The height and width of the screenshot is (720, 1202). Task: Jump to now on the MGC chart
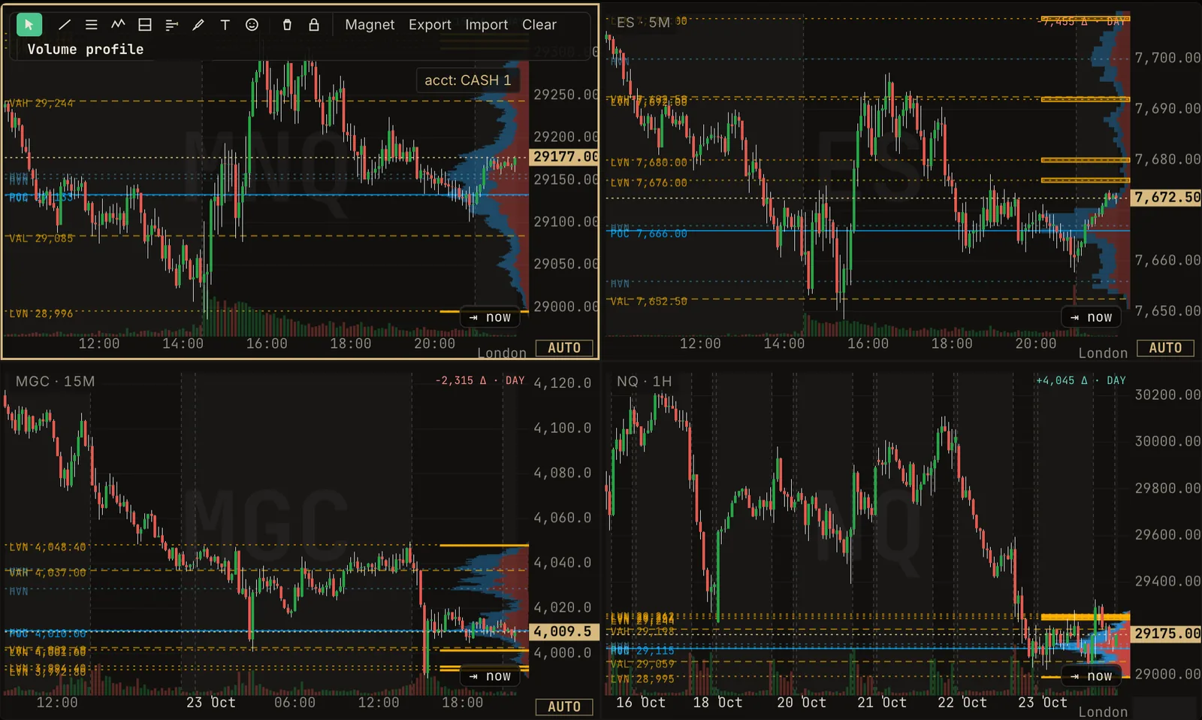pos(490,676)
